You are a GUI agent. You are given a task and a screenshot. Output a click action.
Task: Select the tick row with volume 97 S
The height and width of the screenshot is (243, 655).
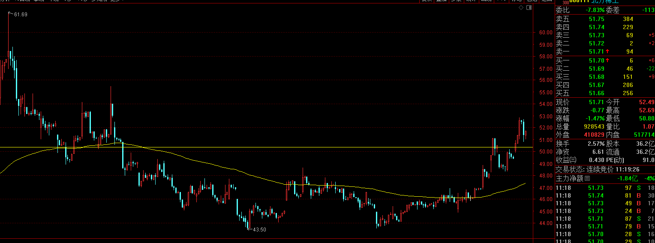(605, 188)
